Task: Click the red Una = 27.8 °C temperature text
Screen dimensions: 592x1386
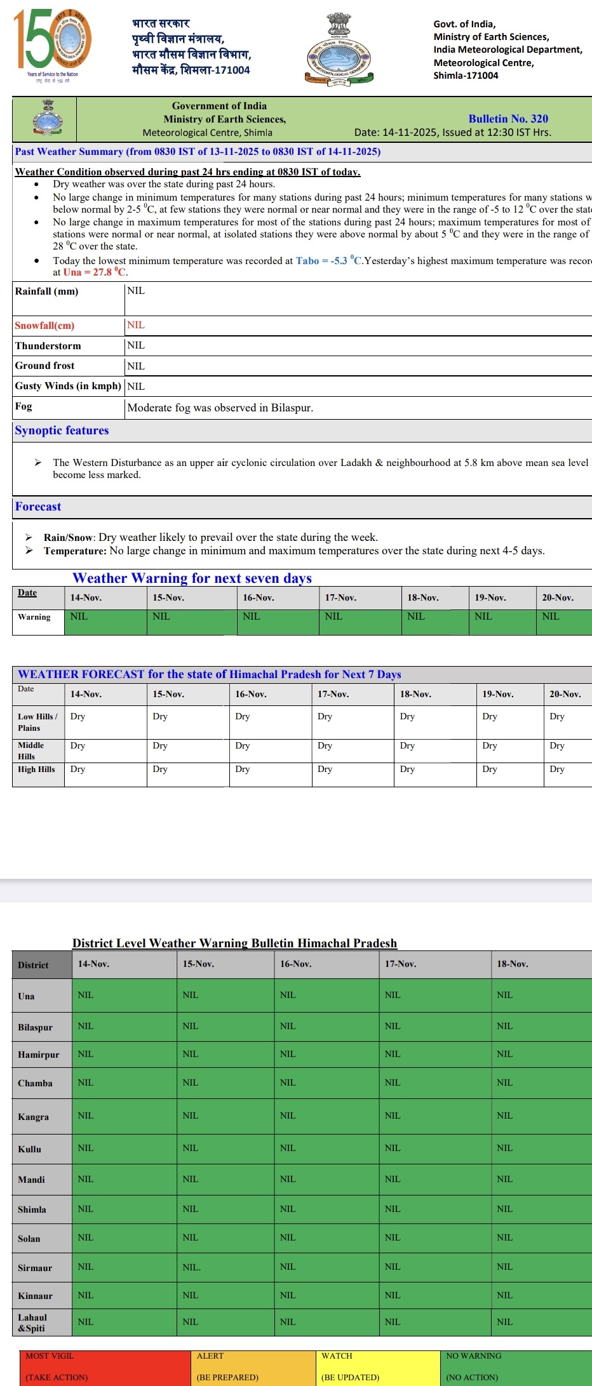Action: point(95,272)
